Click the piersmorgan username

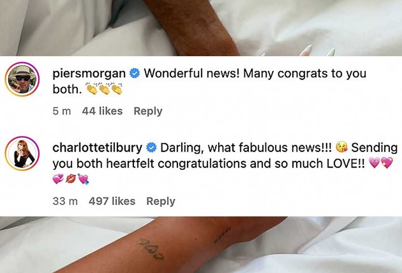89,73
